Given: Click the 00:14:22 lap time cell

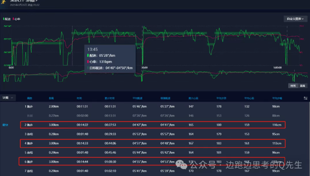Looking at the screenshot, I should tap(82, 125).
